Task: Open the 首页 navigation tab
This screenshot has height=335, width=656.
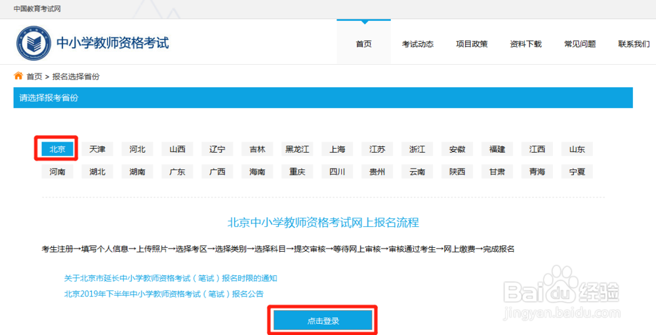Action: click(363, 44)
